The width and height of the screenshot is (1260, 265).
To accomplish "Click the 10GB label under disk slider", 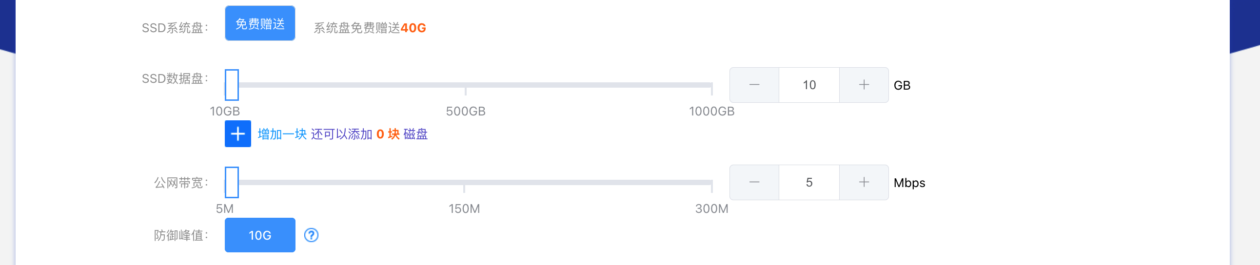I will click(x=225, y=112).
